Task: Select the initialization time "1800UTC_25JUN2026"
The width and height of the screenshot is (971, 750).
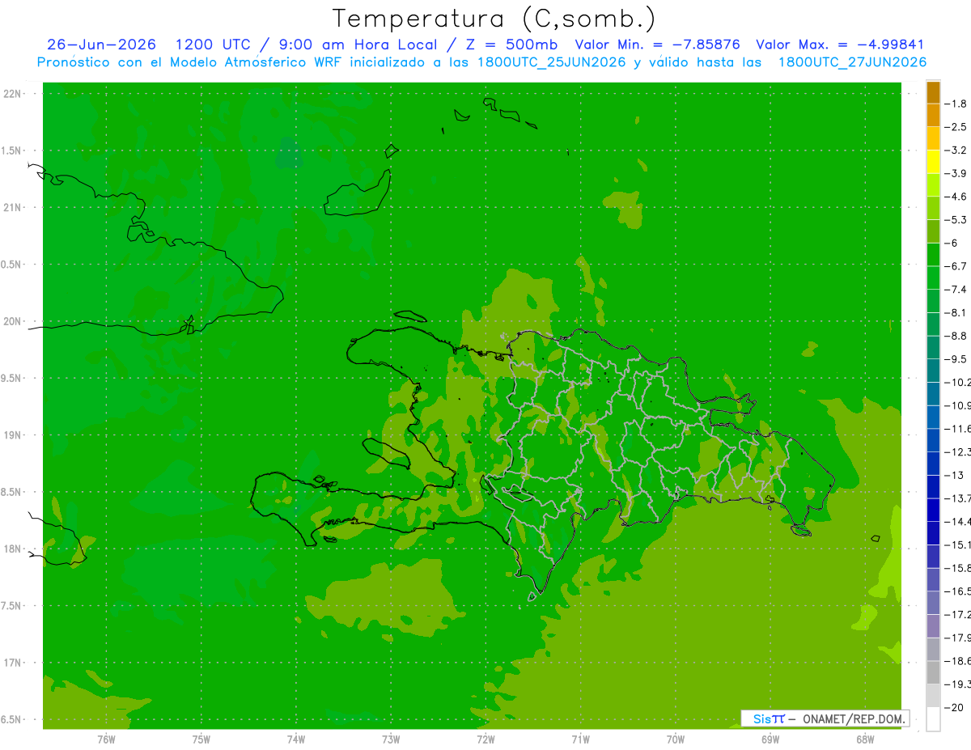Action: pyautogui.click(x=553, y=62)
